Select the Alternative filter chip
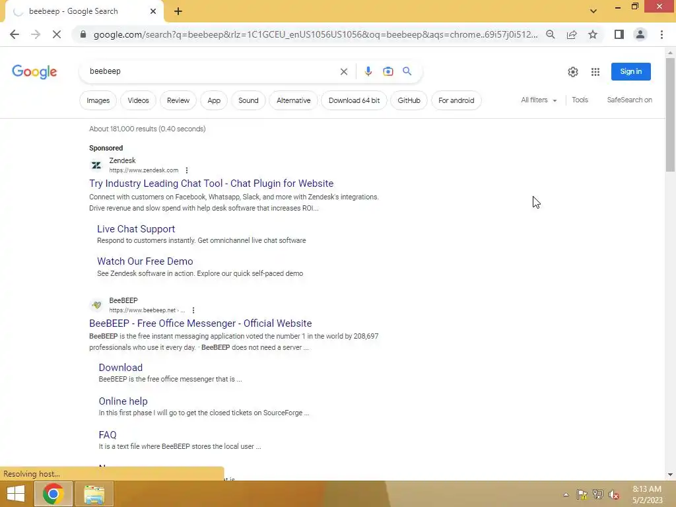Viewport: 676px width, 507px height. coord(293,100)
